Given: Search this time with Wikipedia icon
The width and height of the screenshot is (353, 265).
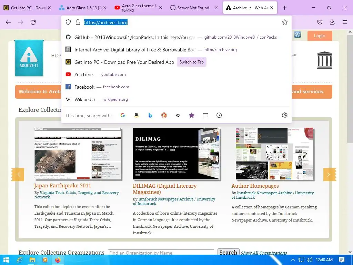Looking at the screenshot, I should click(178, 115).
